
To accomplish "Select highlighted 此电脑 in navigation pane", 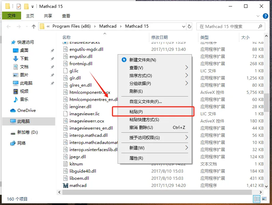I will pyautogui.click(x=29, y=121).
